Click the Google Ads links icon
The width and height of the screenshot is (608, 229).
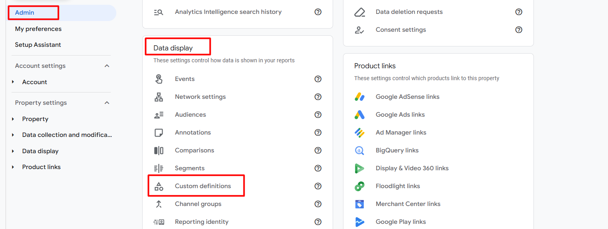click(x=360, y=115)
